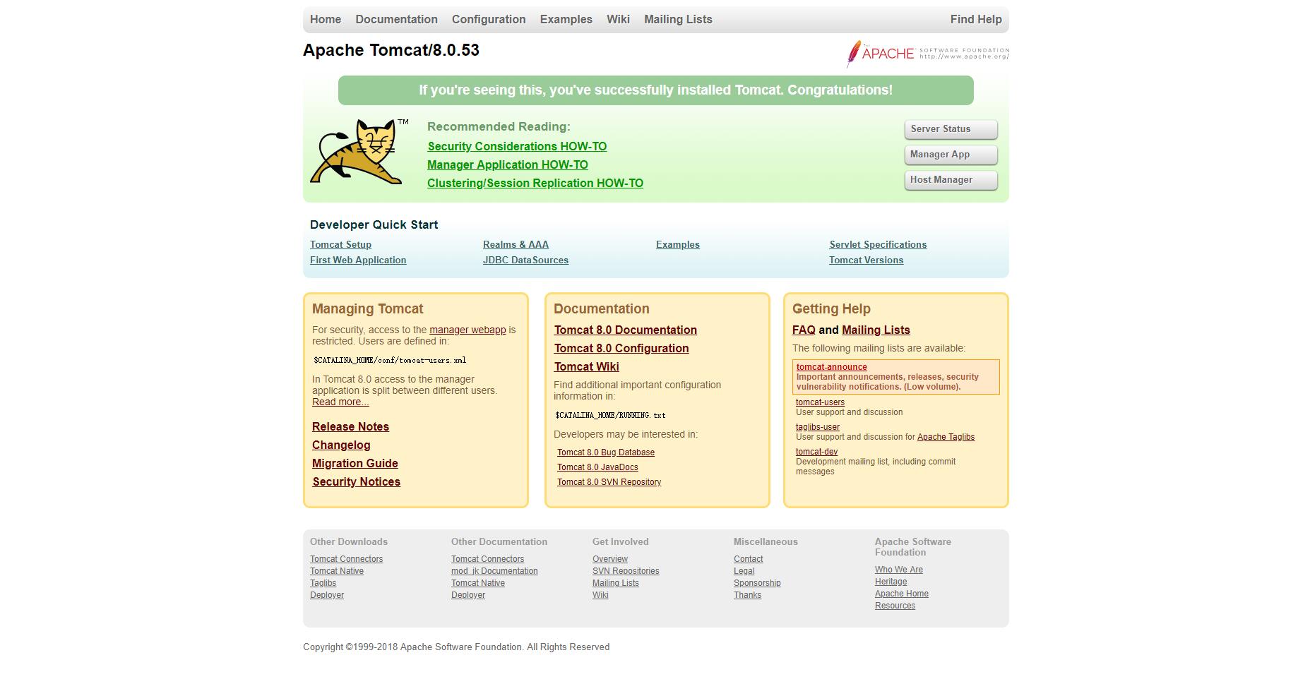Open Wiki link under Get Involved
1310x696 pixels.
[x=600, y=595]
